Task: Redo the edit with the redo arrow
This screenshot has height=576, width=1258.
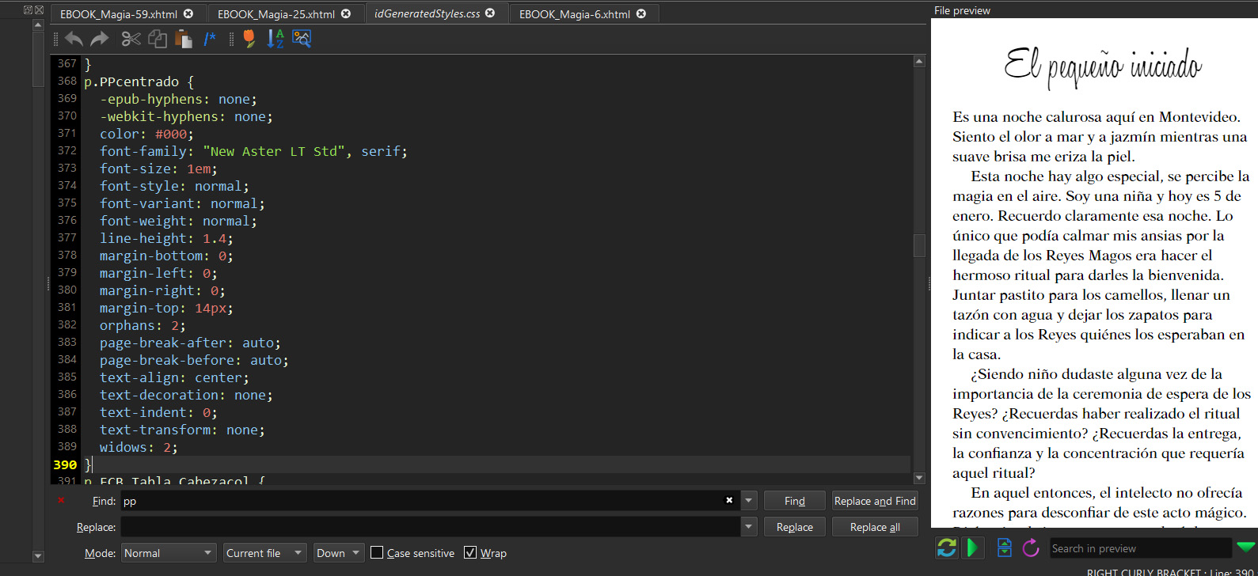Action: pos(100,39)
